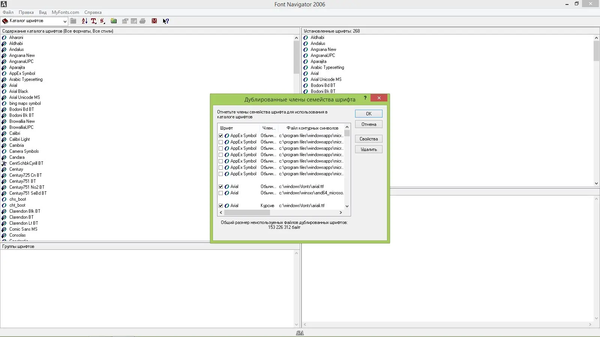Open the Вид menu
The width and height of the screenshot is (600, 337).
click(43, 12)
